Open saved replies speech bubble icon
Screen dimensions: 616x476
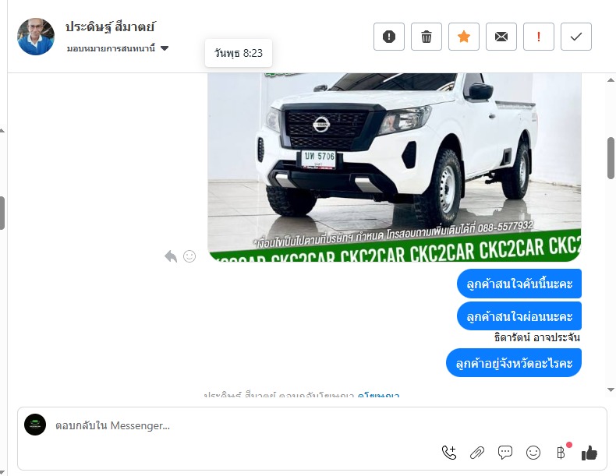coord(505,453)
